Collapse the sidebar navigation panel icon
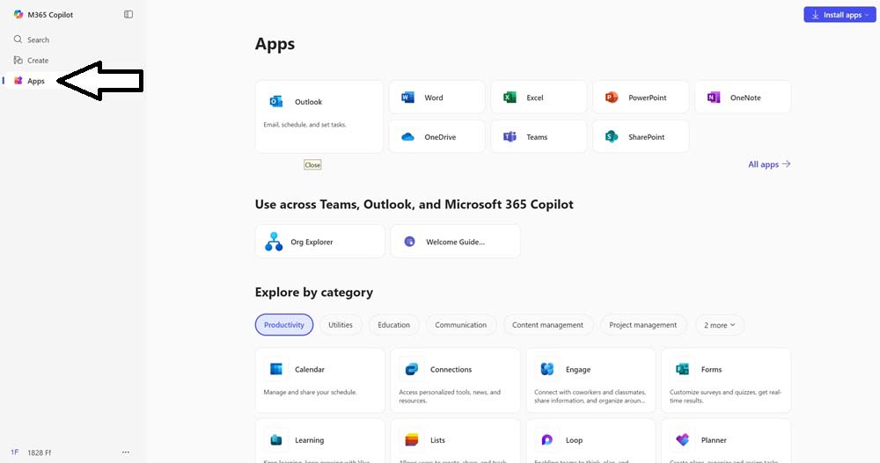The width and height of the screenshot is (880, 463). pyautogui.click(x=128, y=14)
